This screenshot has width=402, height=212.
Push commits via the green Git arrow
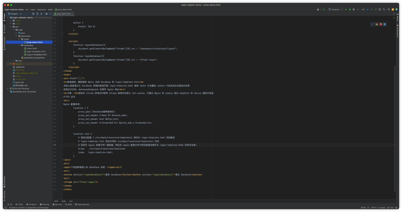(376, 10)
